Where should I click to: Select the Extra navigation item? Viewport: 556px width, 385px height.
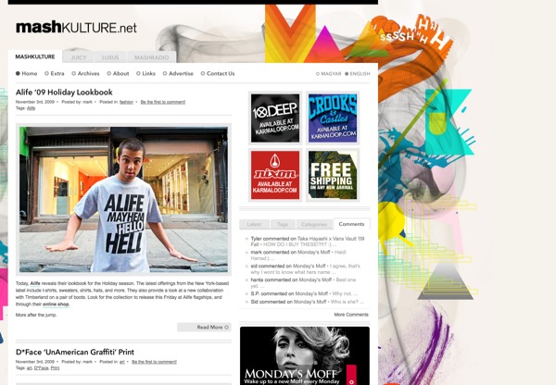55,73
